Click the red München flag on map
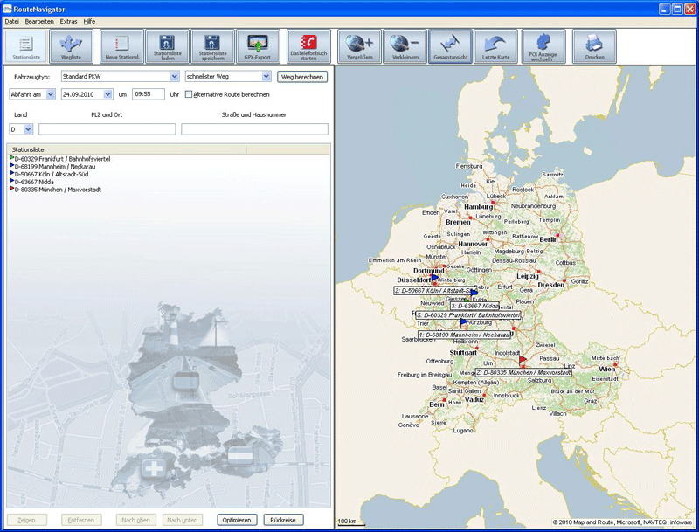 click(523, 359)
